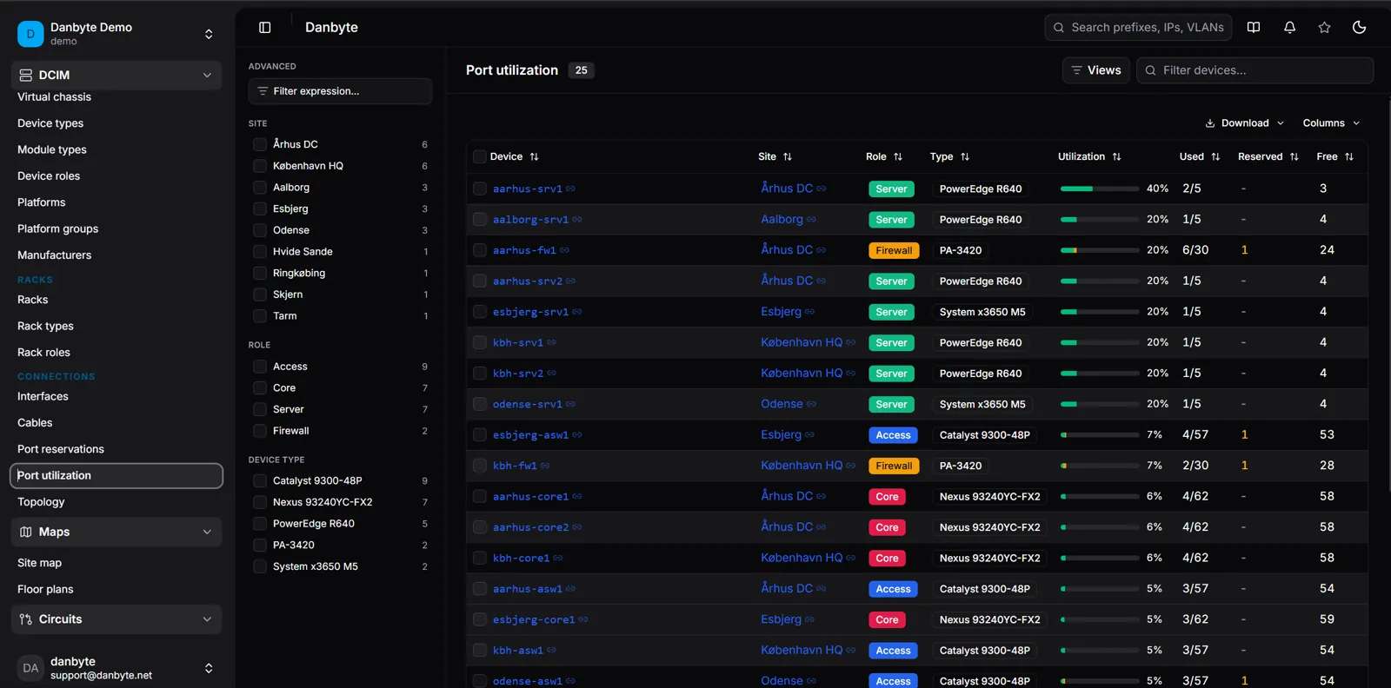Open the notifications bell

point(1289,27)
